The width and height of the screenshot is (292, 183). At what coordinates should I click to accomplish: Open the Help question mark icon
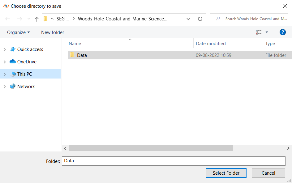click(282, 32)
